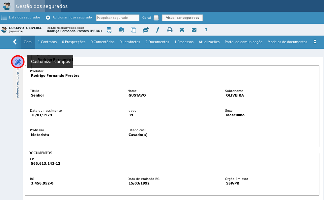
Task: Click the duplicate copy pages icon
Action: pyautogui.click(x=133, y=30)
